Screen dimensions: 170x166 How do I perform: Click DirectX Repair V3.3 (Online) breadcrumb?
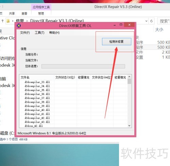(57, 21)
